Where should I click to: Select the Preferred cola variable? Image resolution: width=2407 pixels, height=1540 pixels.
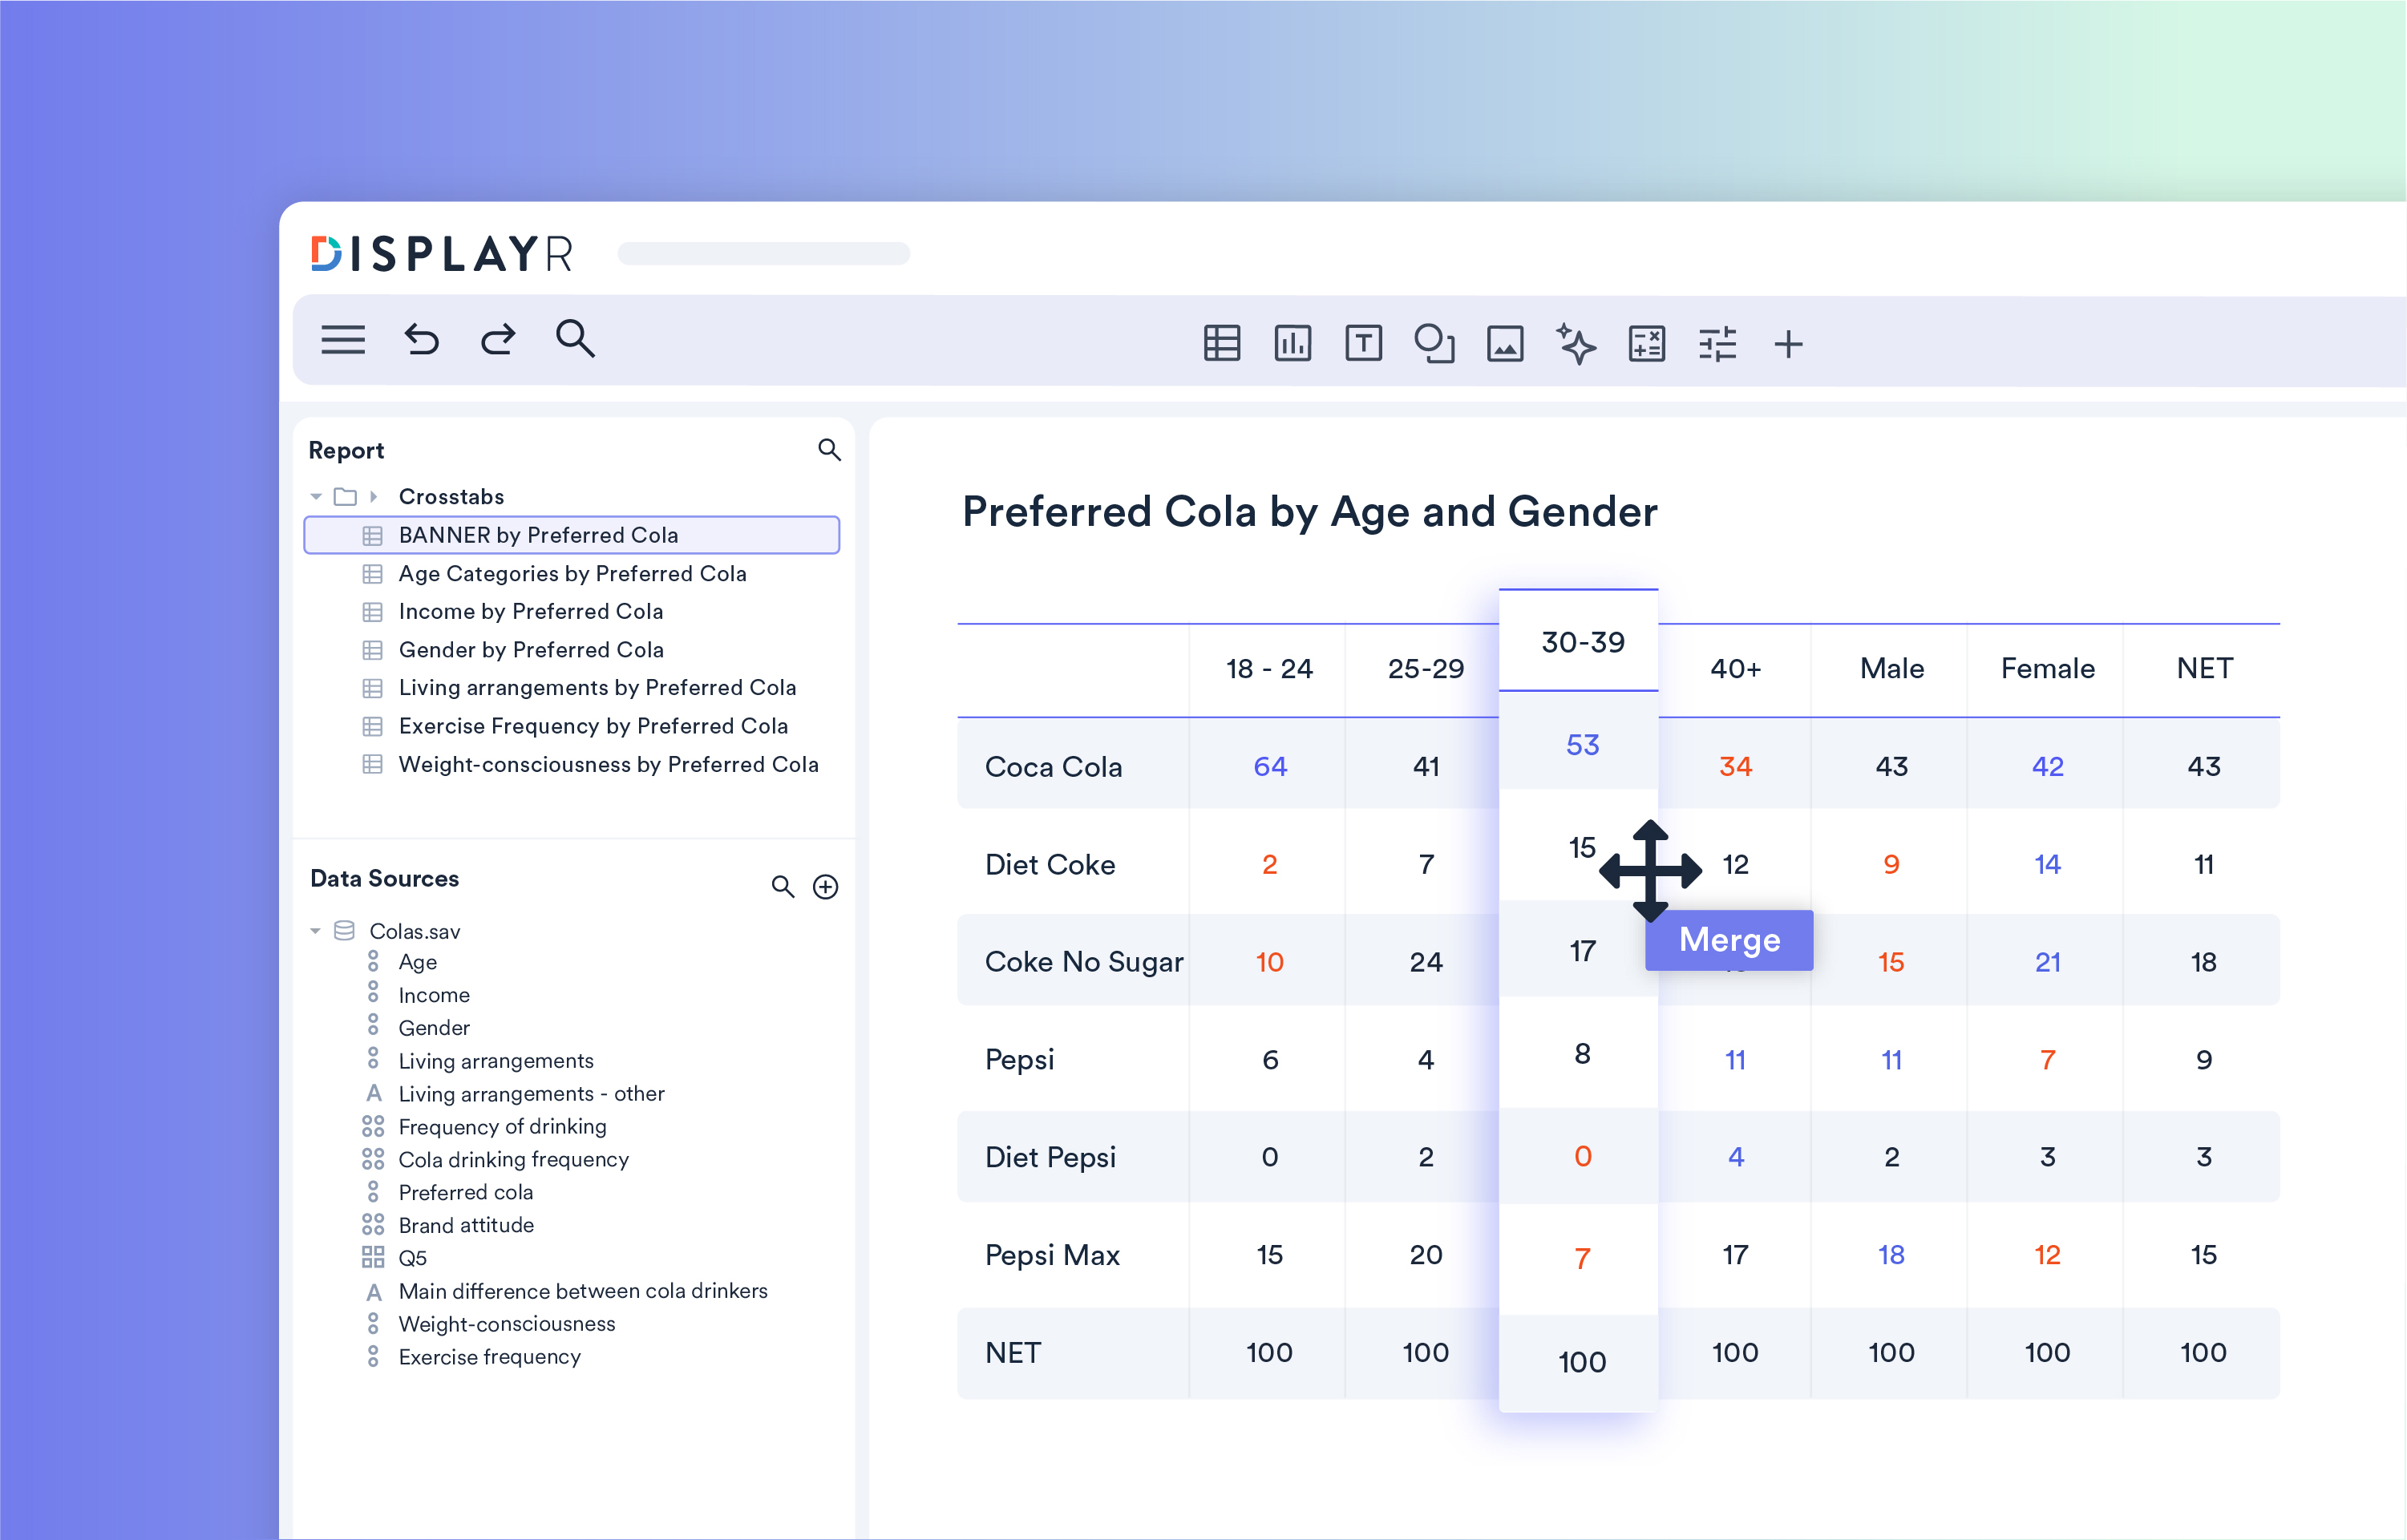(465, 1192)
